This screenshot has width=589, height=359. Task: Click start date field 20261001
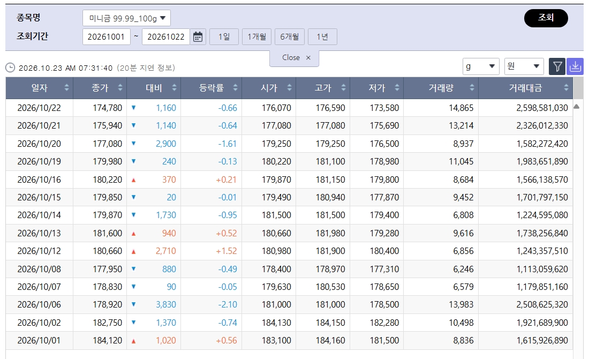pyautogui.click(x=107, y=37)
